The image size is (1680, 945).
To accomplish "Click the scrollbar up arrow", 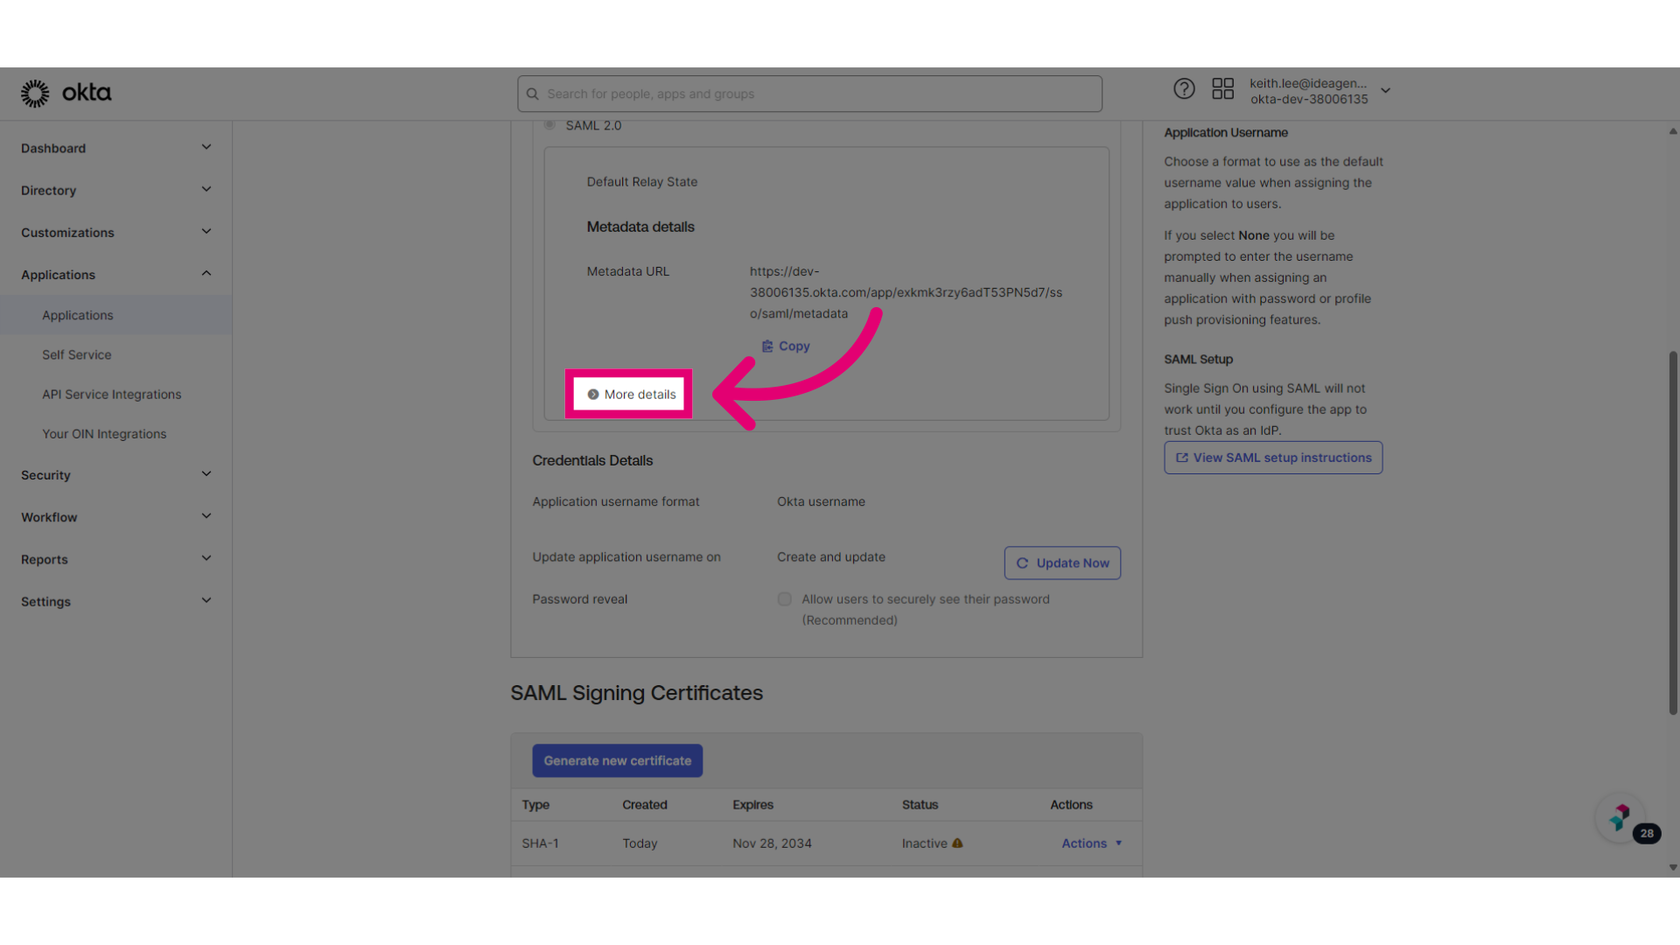I will click(x=1673, y=131).
